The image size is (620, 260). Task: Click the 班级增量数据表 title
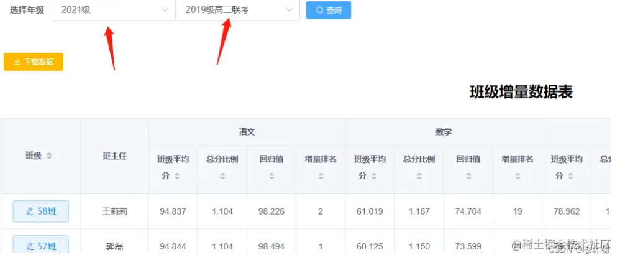click(x=521, y=92)
